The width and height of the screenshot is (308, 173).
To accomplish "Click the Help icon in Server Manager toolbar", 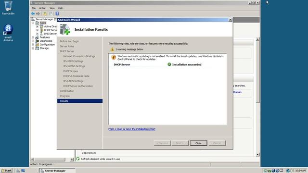I will click(57, 13).
